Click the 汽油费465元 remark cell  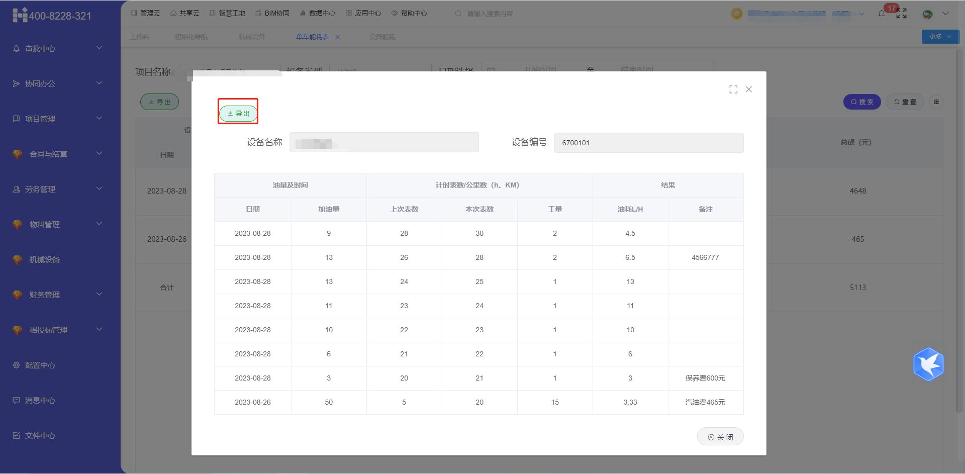706,402
